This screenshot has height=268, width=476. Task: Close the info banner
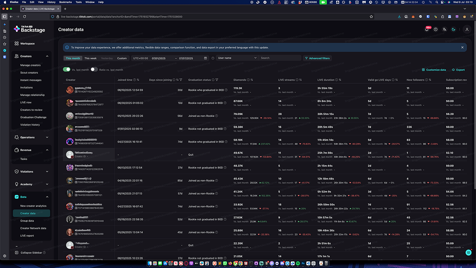(x=462, y=48)
